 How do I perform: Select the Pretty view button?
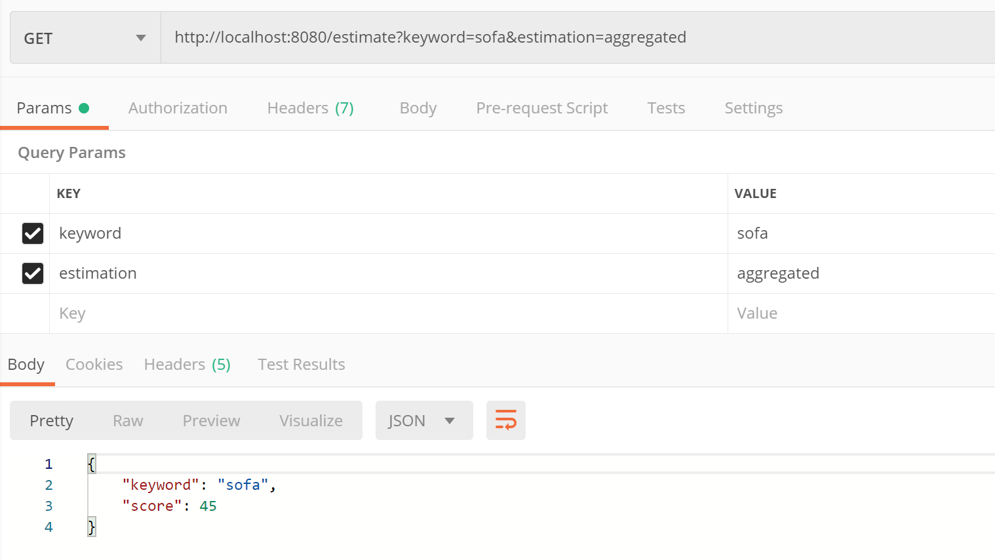[52, 420]
